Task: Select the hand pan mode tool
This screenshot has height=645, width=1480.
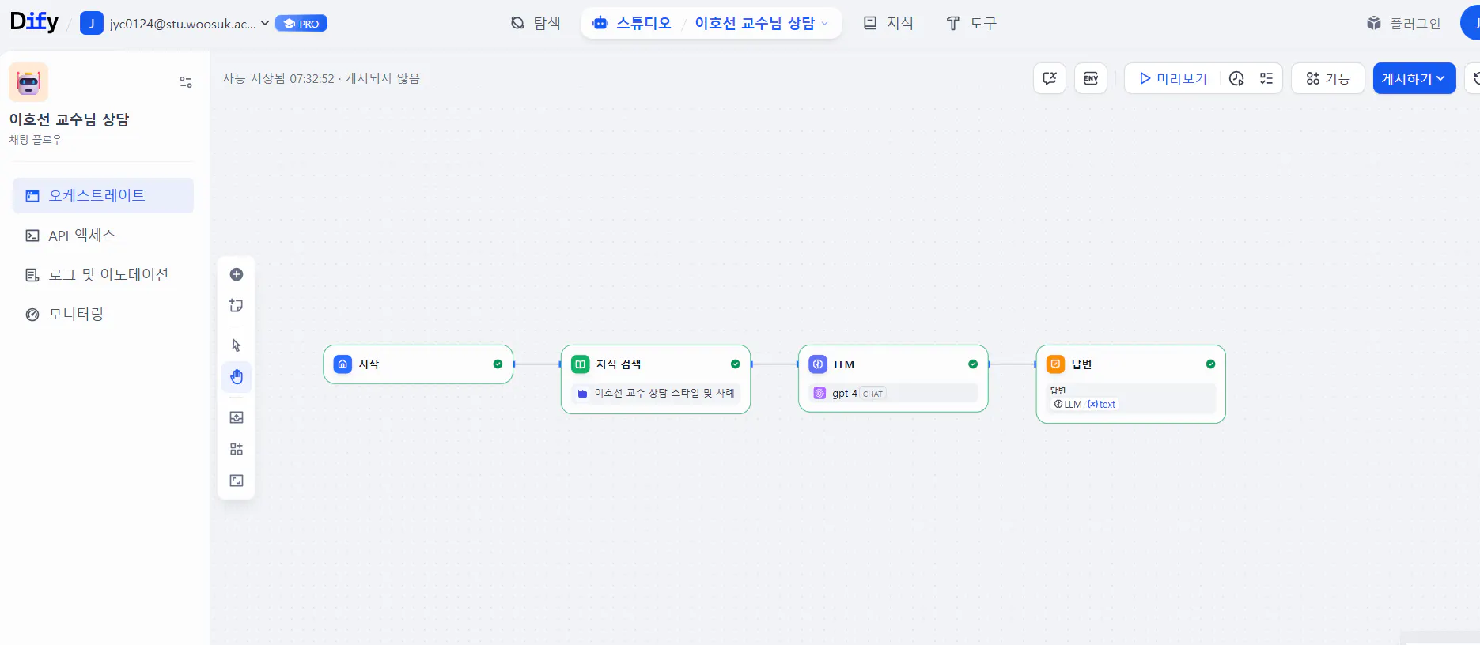Action: 237,377
